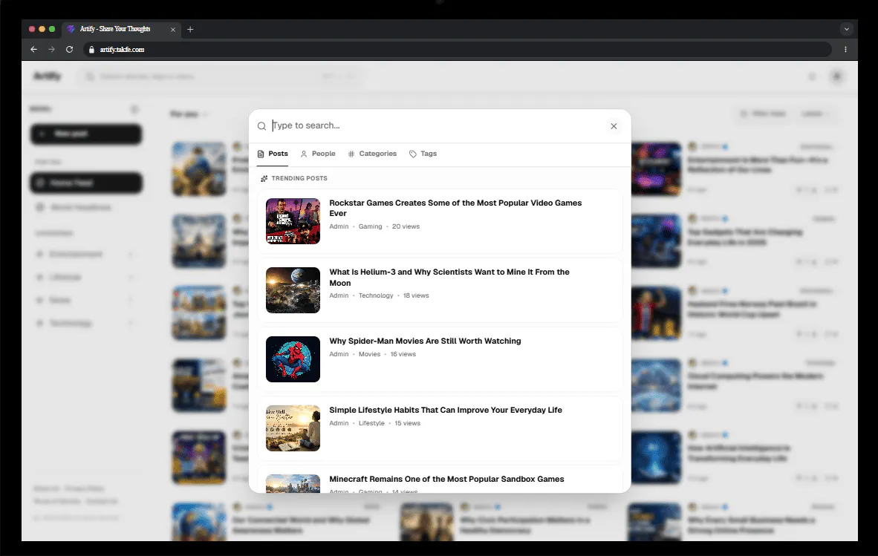Click 'Movies' category on Spider-Man post
Viewport: 878px width, 556px height.
370,355
